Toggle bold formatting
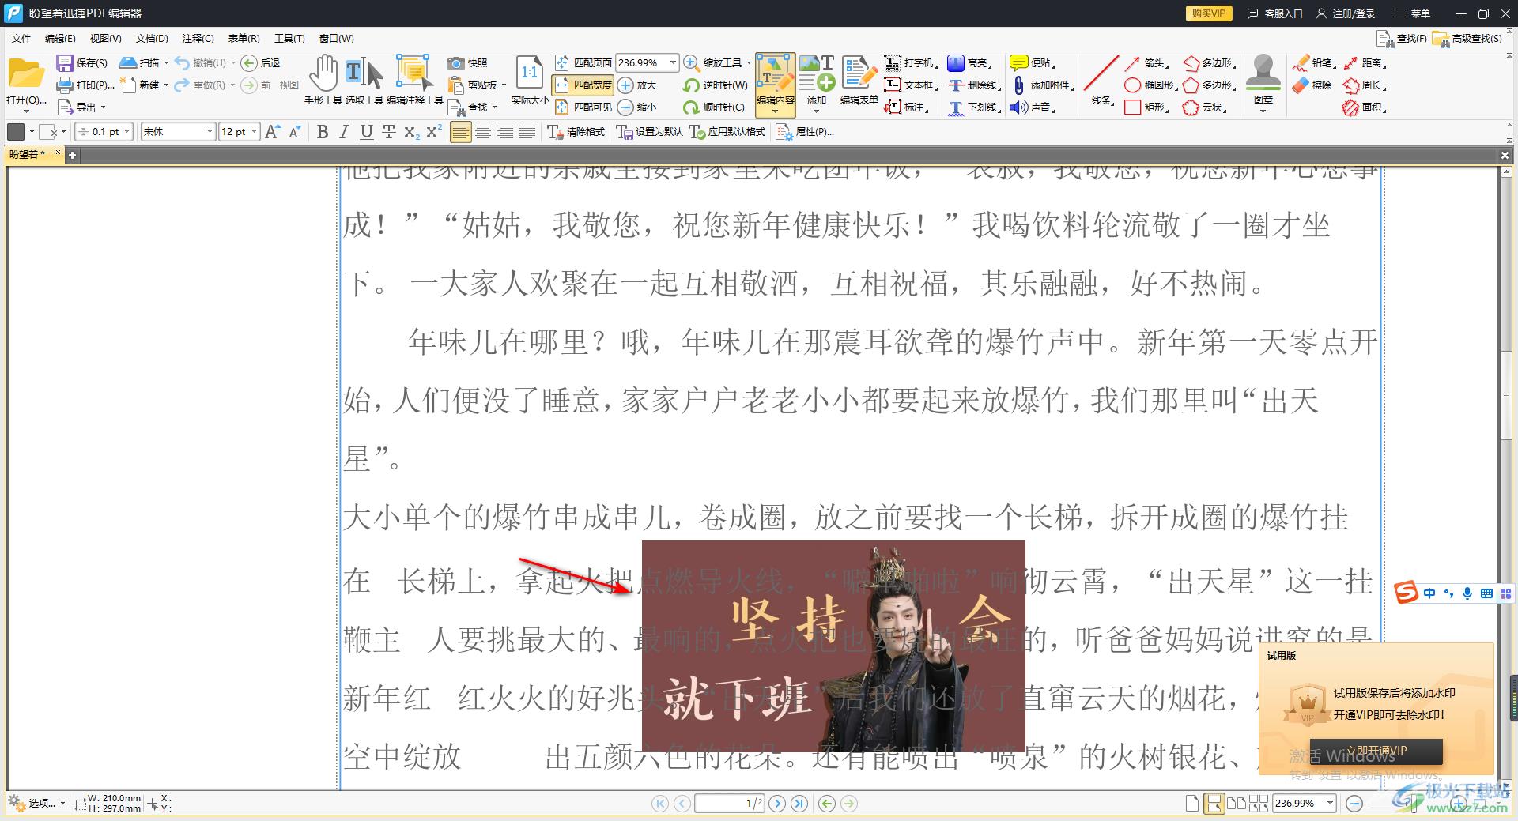The width and height of the screenshot is (1518, 821). point(322,132)
